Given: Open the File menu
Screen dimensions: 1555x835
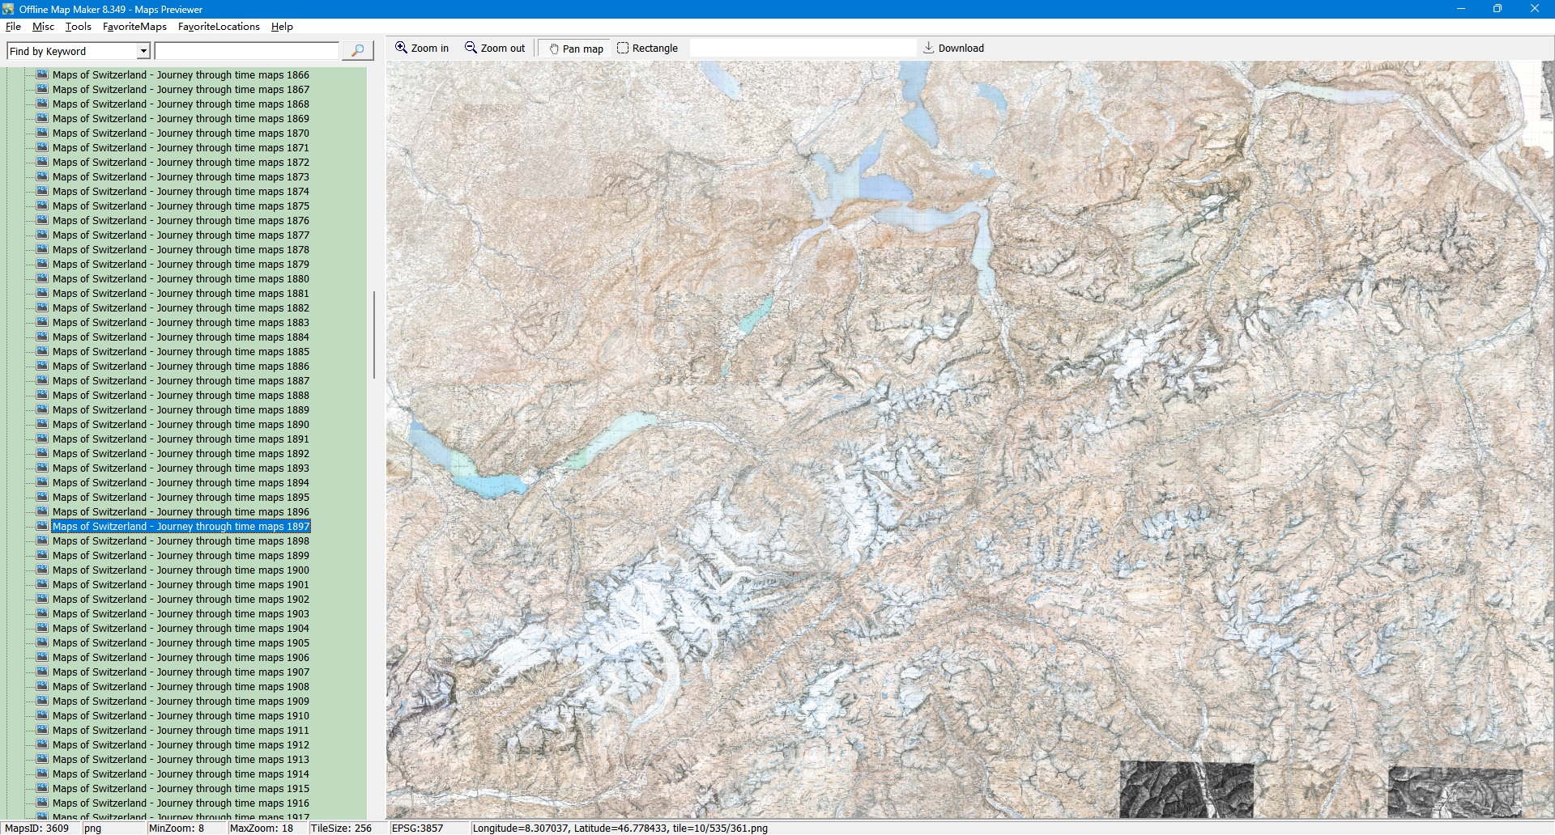Looking at the screenshot, I should (x=13, y=27).
